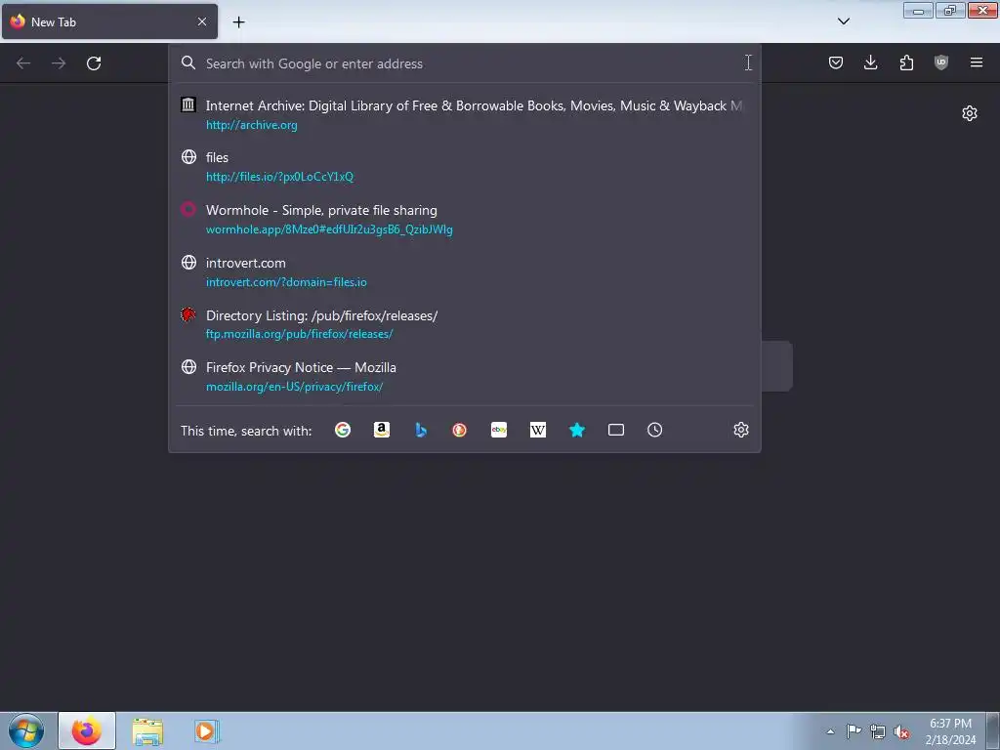Image resolution: width=1000 pixels, height=750 pixels.
Task: Open muted volume tray icon
Action: point(901,731)
